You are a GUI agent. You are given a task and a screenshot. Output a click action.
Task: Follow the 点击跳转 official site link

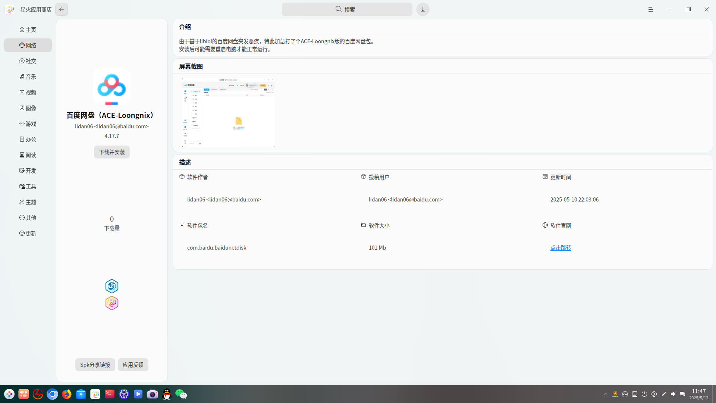click(560, 248)
